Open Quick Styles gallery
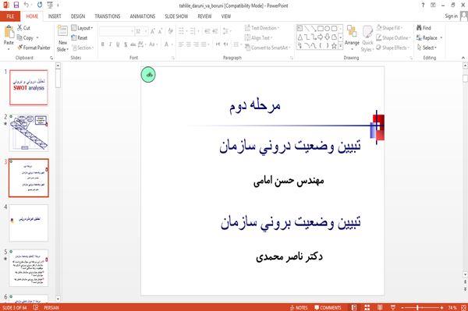468x311 pixels. (367, 39)
